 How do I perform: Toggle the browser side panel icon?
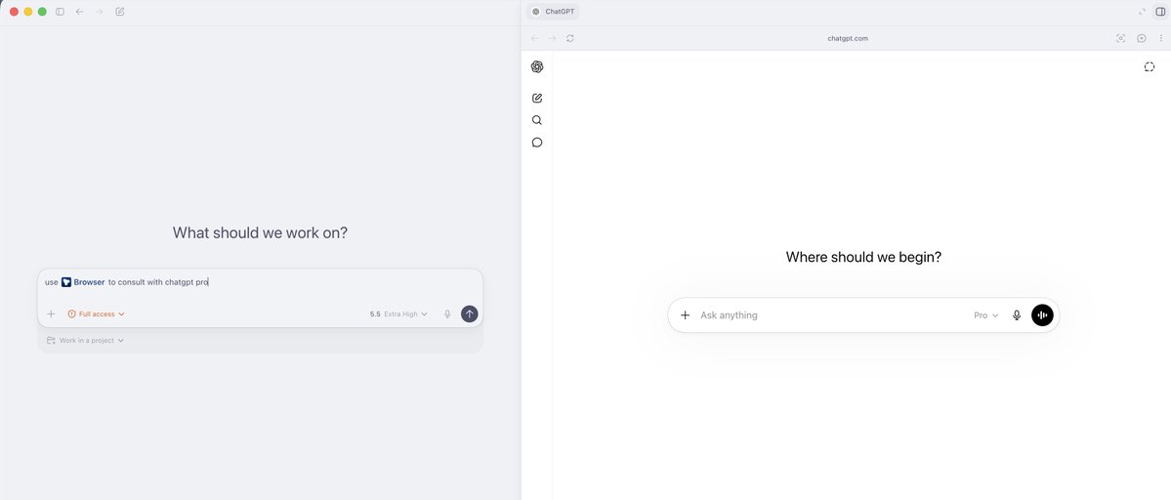click(1160, 12)
